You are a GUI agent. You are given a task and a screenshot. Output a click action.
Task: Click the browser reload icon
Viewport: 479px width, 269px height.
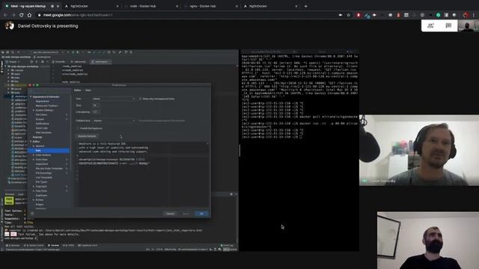[21, 15]
